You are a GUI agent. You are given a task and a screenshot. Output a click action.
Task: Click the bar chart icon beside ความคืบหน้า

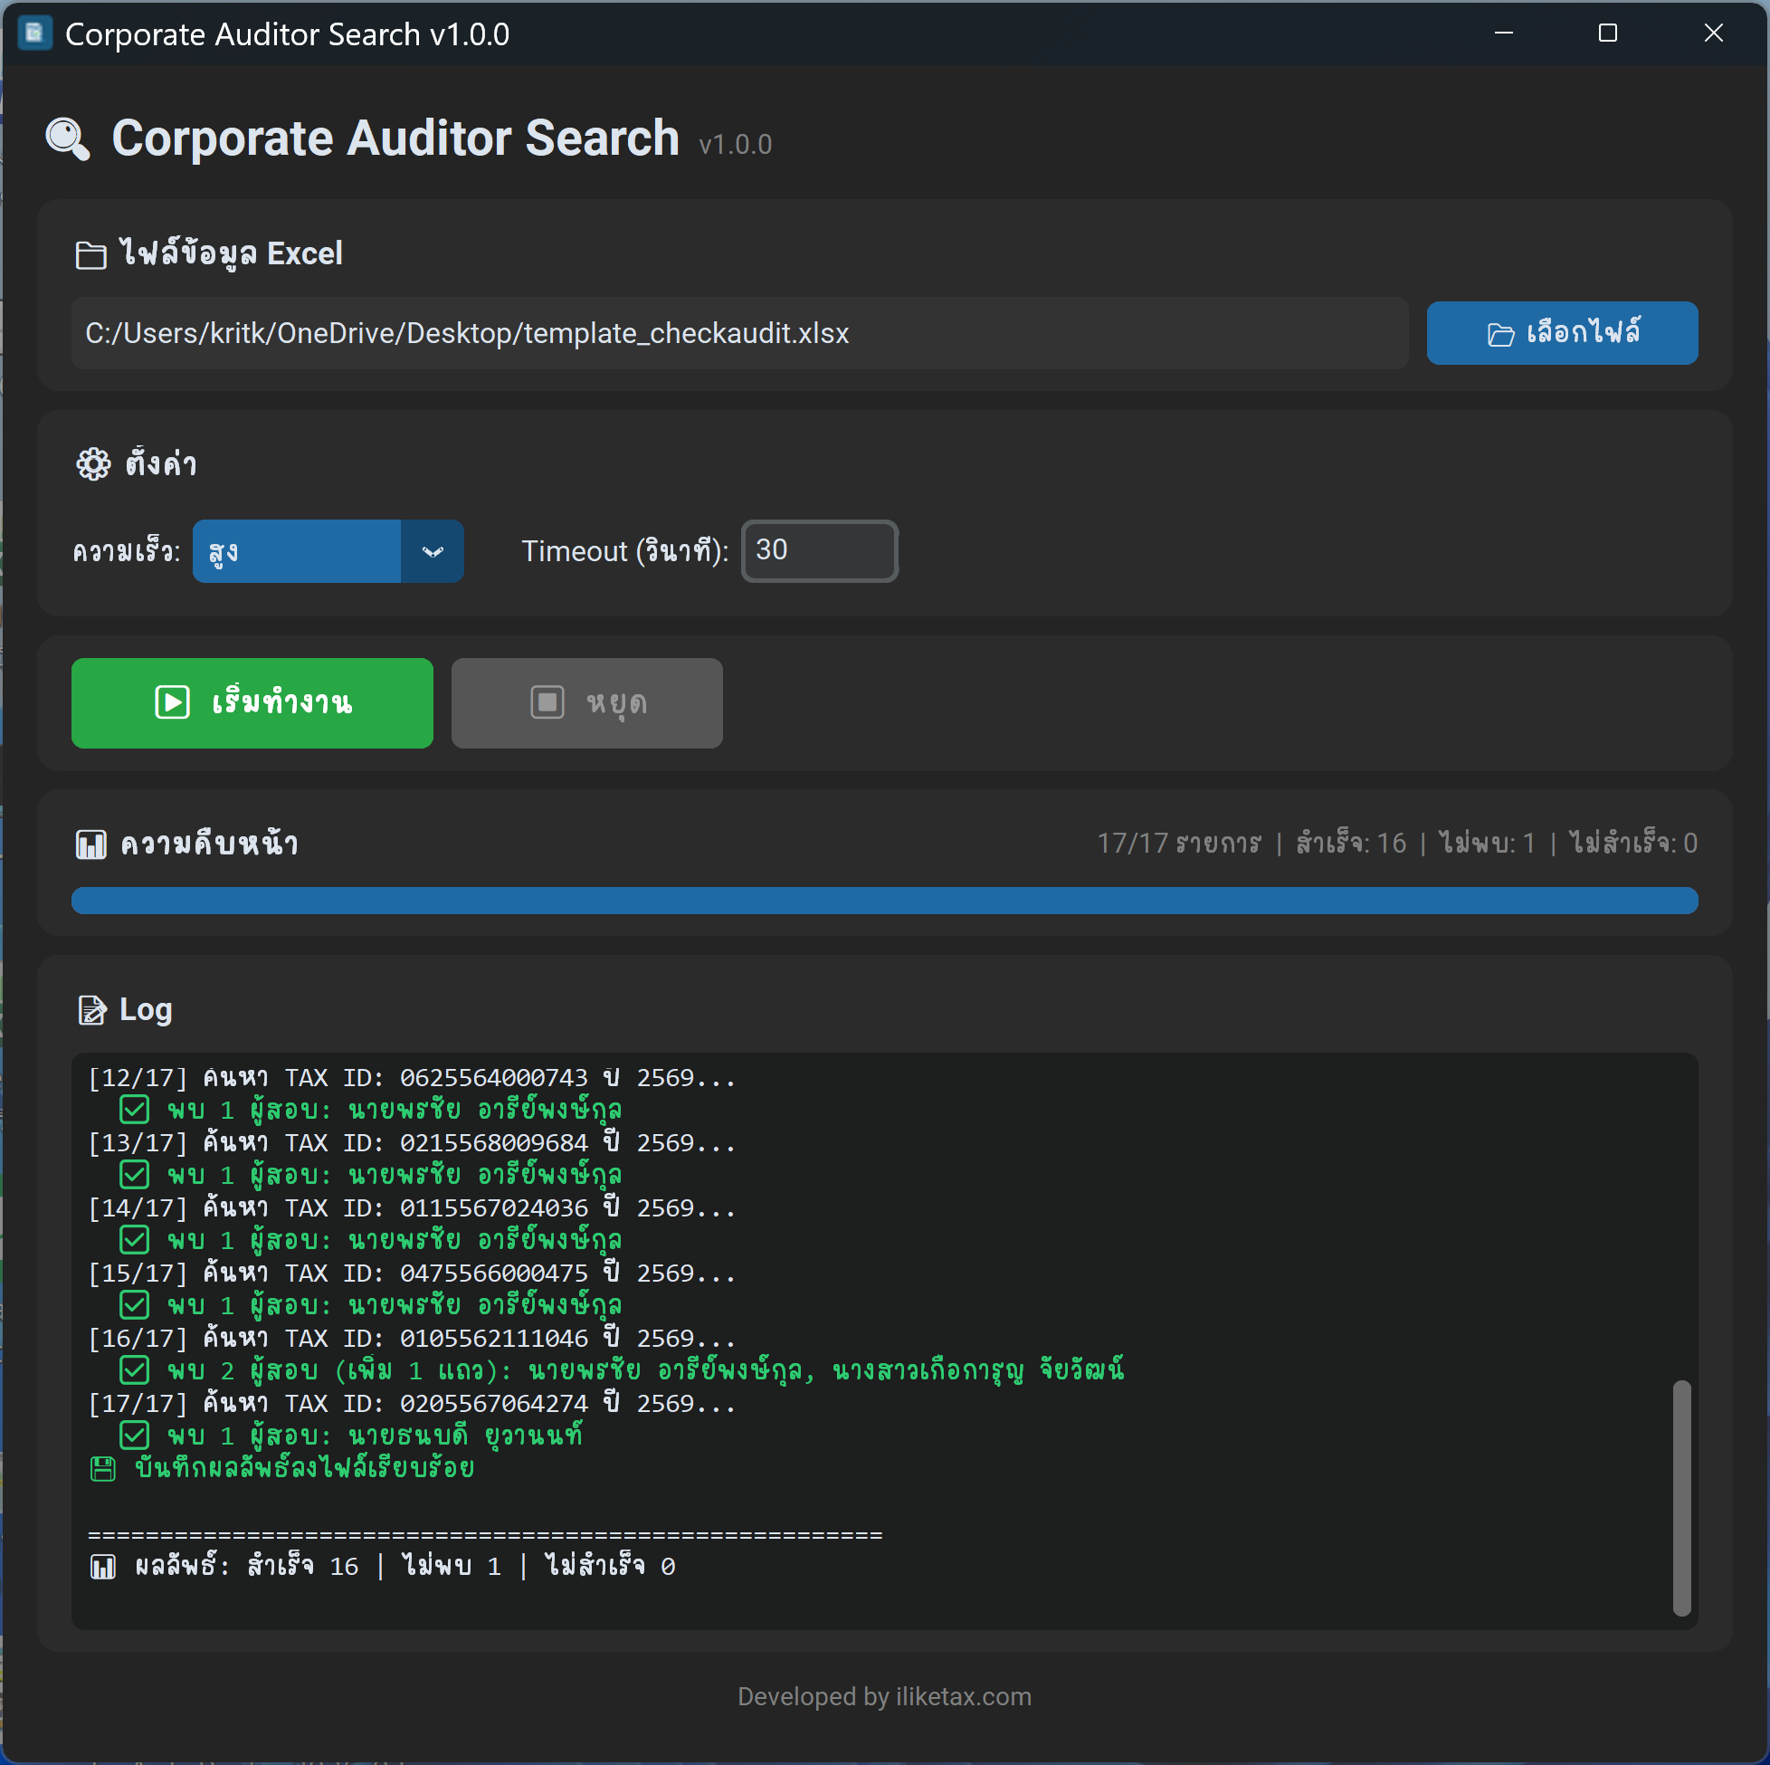click(90, 844)
